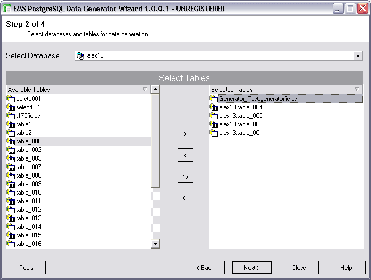Click scrollbar up arrow in Available Tables

click(x=155, y=89)
